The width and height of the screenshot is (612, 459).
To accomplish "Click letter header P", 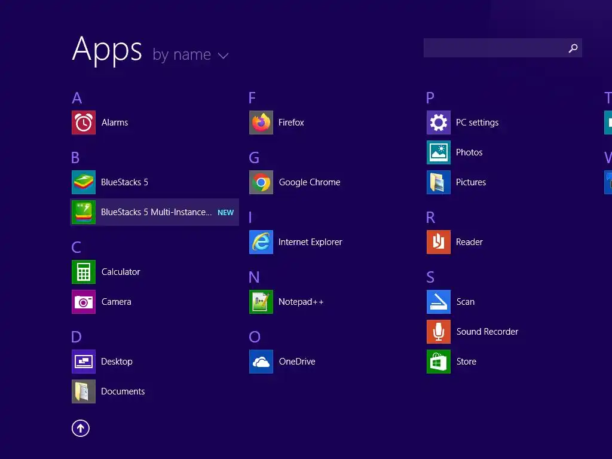I will click(x=430, y=98).
